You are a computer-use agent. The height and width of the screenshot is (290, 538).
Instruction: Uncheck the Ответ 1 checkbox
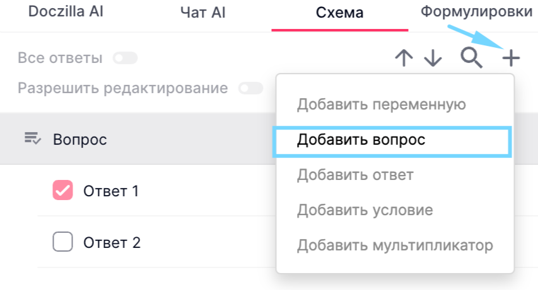62,191
